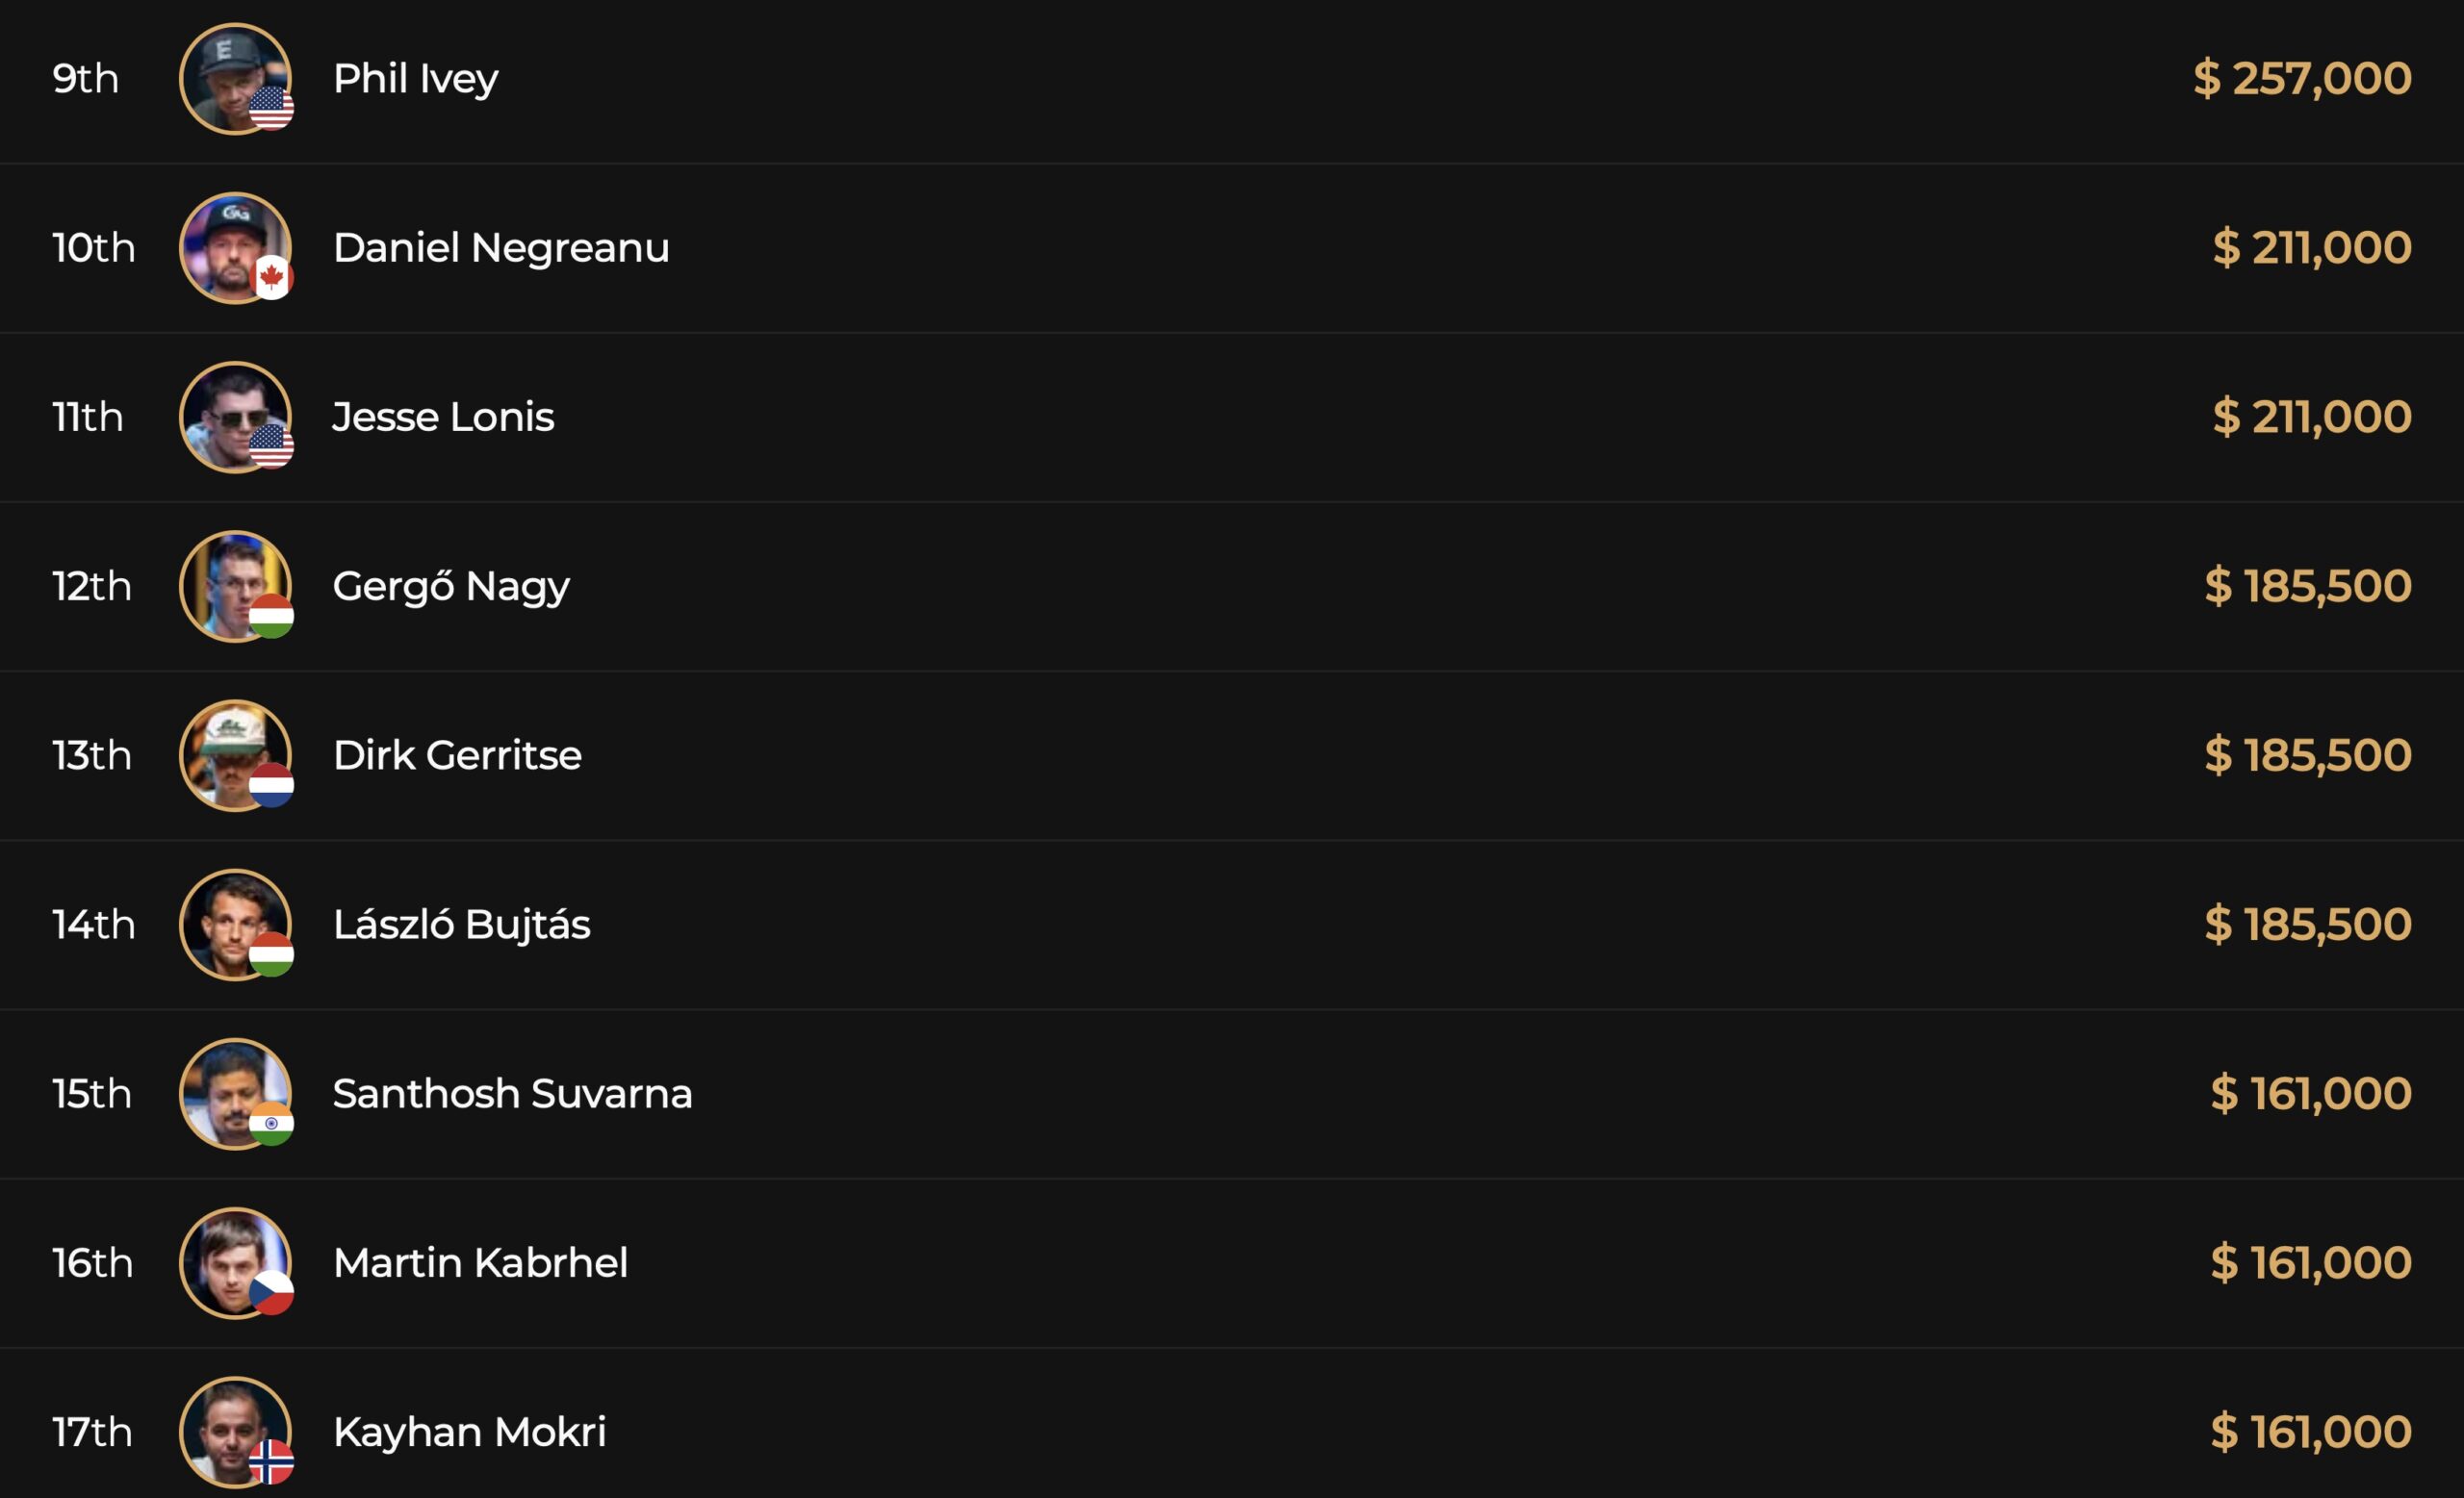Viewport: 2464px width, 1498px height.
Task: Click the Norwegian flag on Kayhan Mokri
Action: click(x=272, y=1462)
